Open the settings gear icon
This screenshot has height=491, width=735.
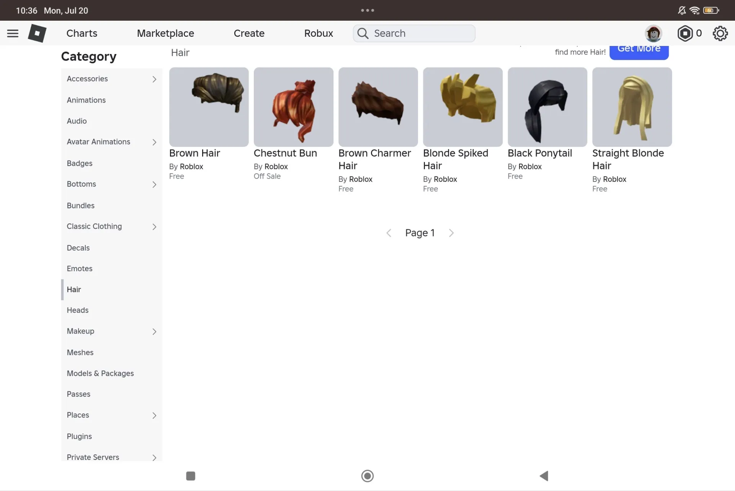point(720,33)
